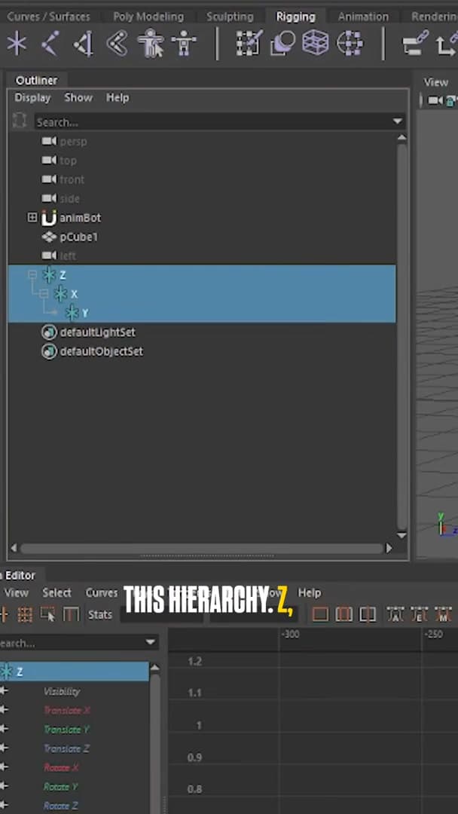Select the Create IK Handle tool
The width and height of the screenshot is (458, 814).
click(x=84, y=43)
